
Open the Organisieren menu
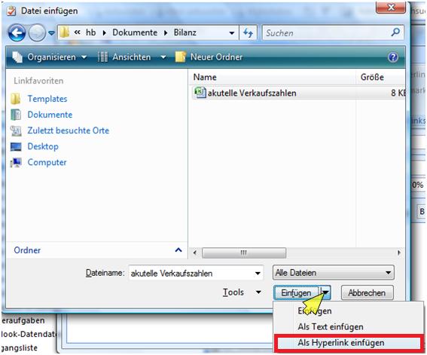tap(50, 57)
